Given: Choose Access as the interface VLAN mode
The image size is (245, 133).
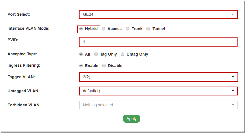Looking at the screenshot, I should click(x=103, y=29).
